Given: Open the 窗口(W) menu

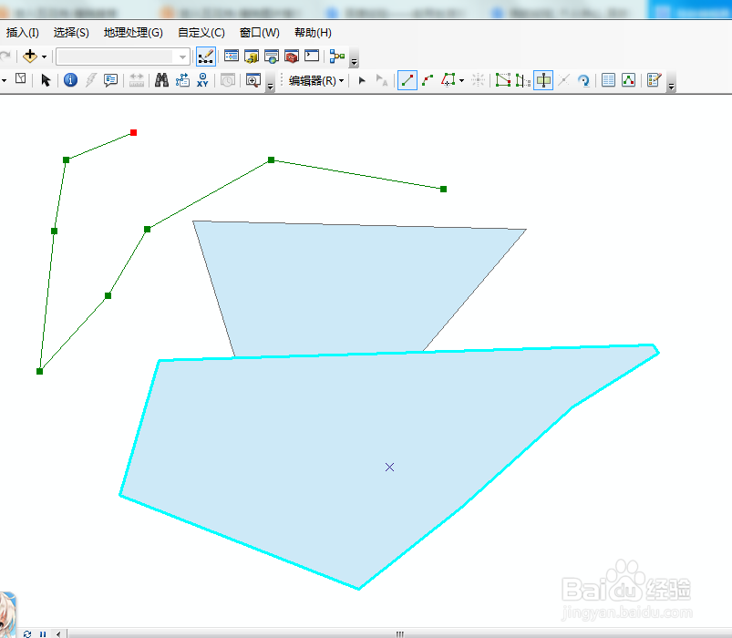Looking at the screenshot, I should pos(260,33).
